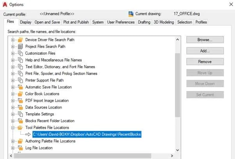The width and height of the screenshot is (235, 159).
Task: Click the drawing icon next to Current drawing
Action: click(130, 14)
